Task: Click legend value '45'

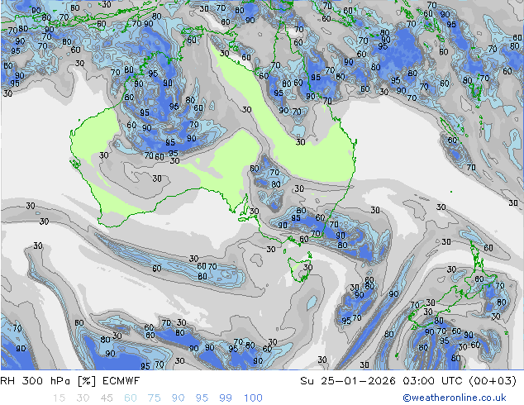Action: (x=107, y=398)
